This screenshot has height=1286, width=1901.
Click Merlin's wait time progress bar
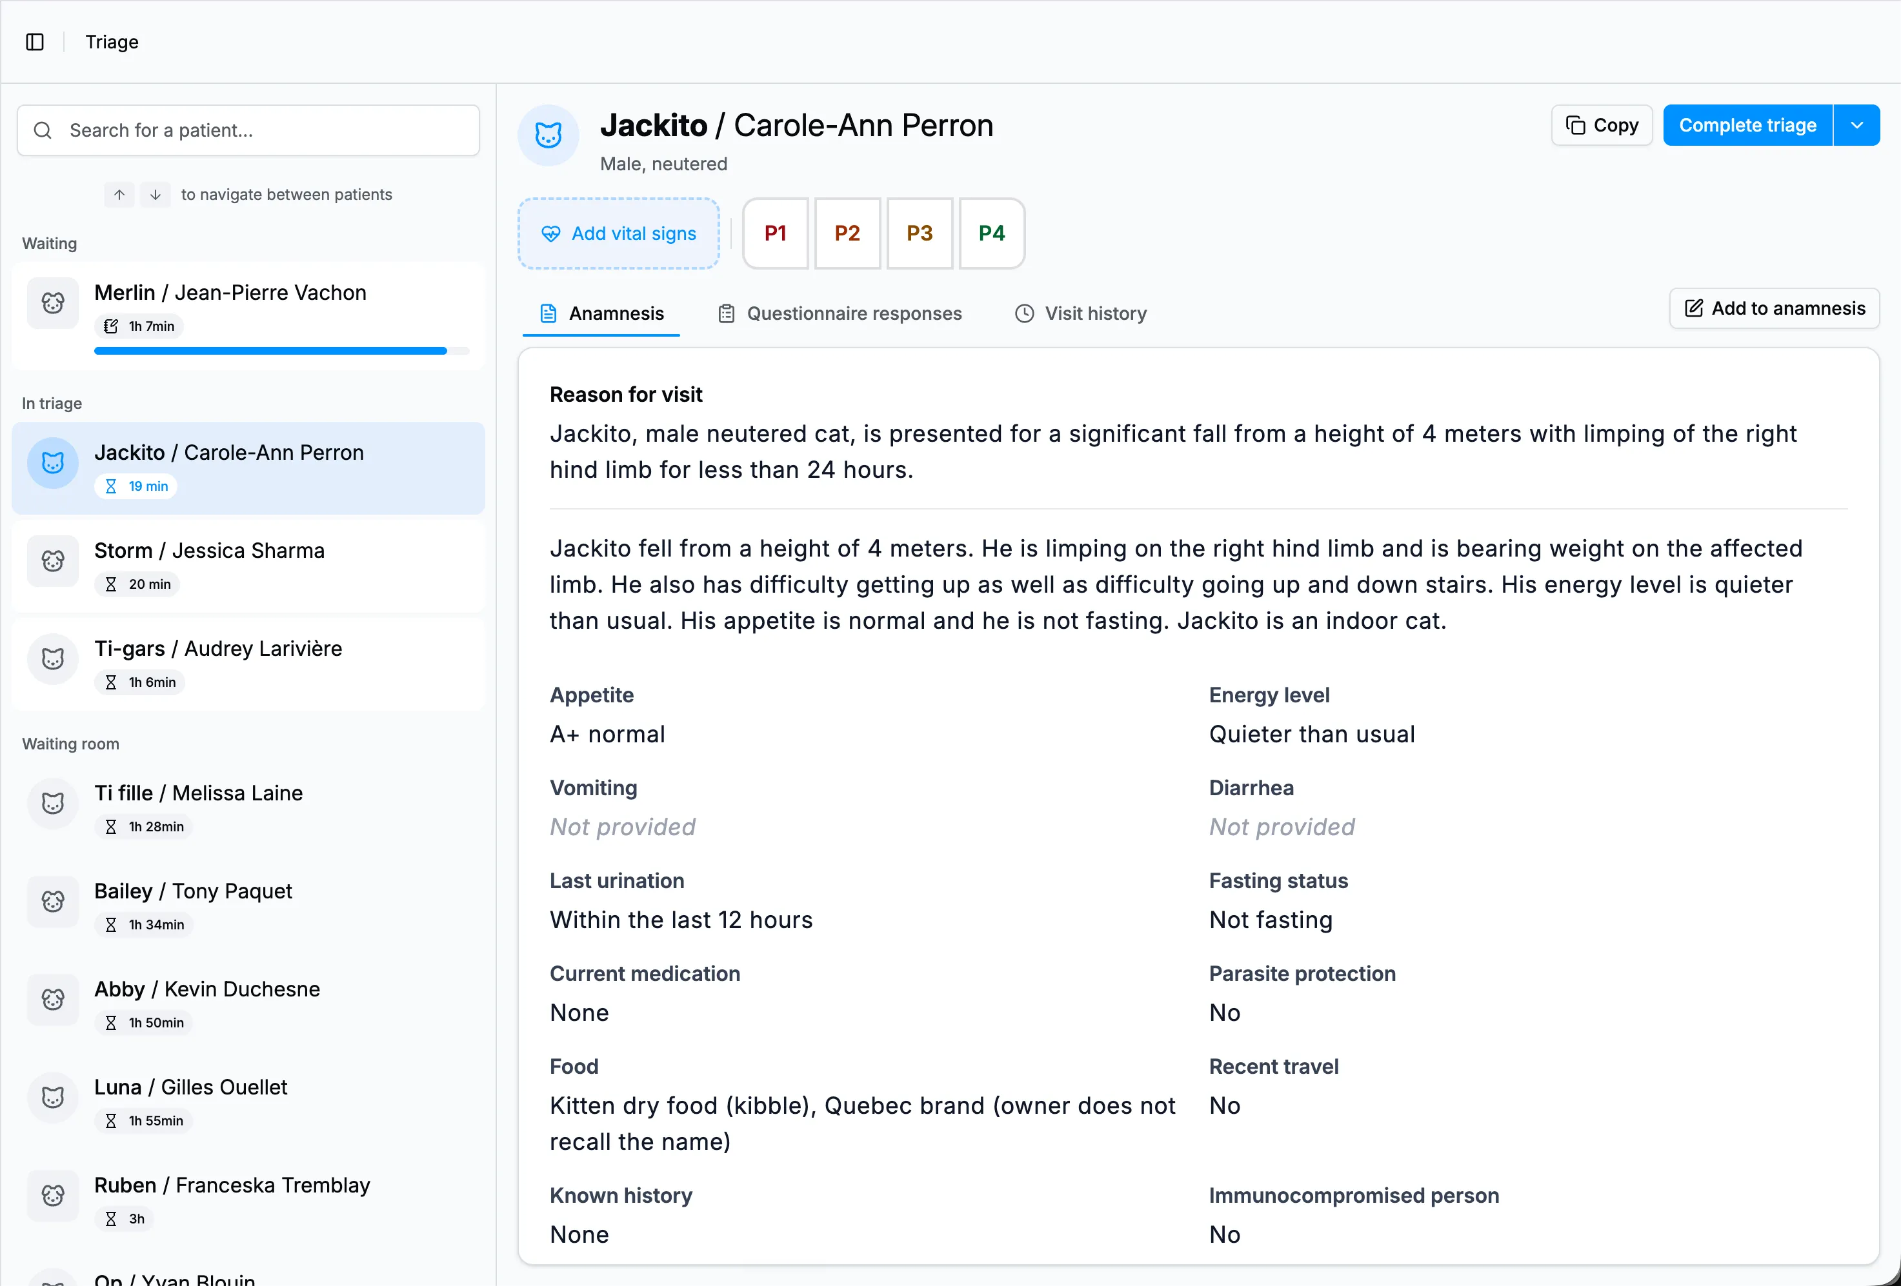tap(281, 351)
